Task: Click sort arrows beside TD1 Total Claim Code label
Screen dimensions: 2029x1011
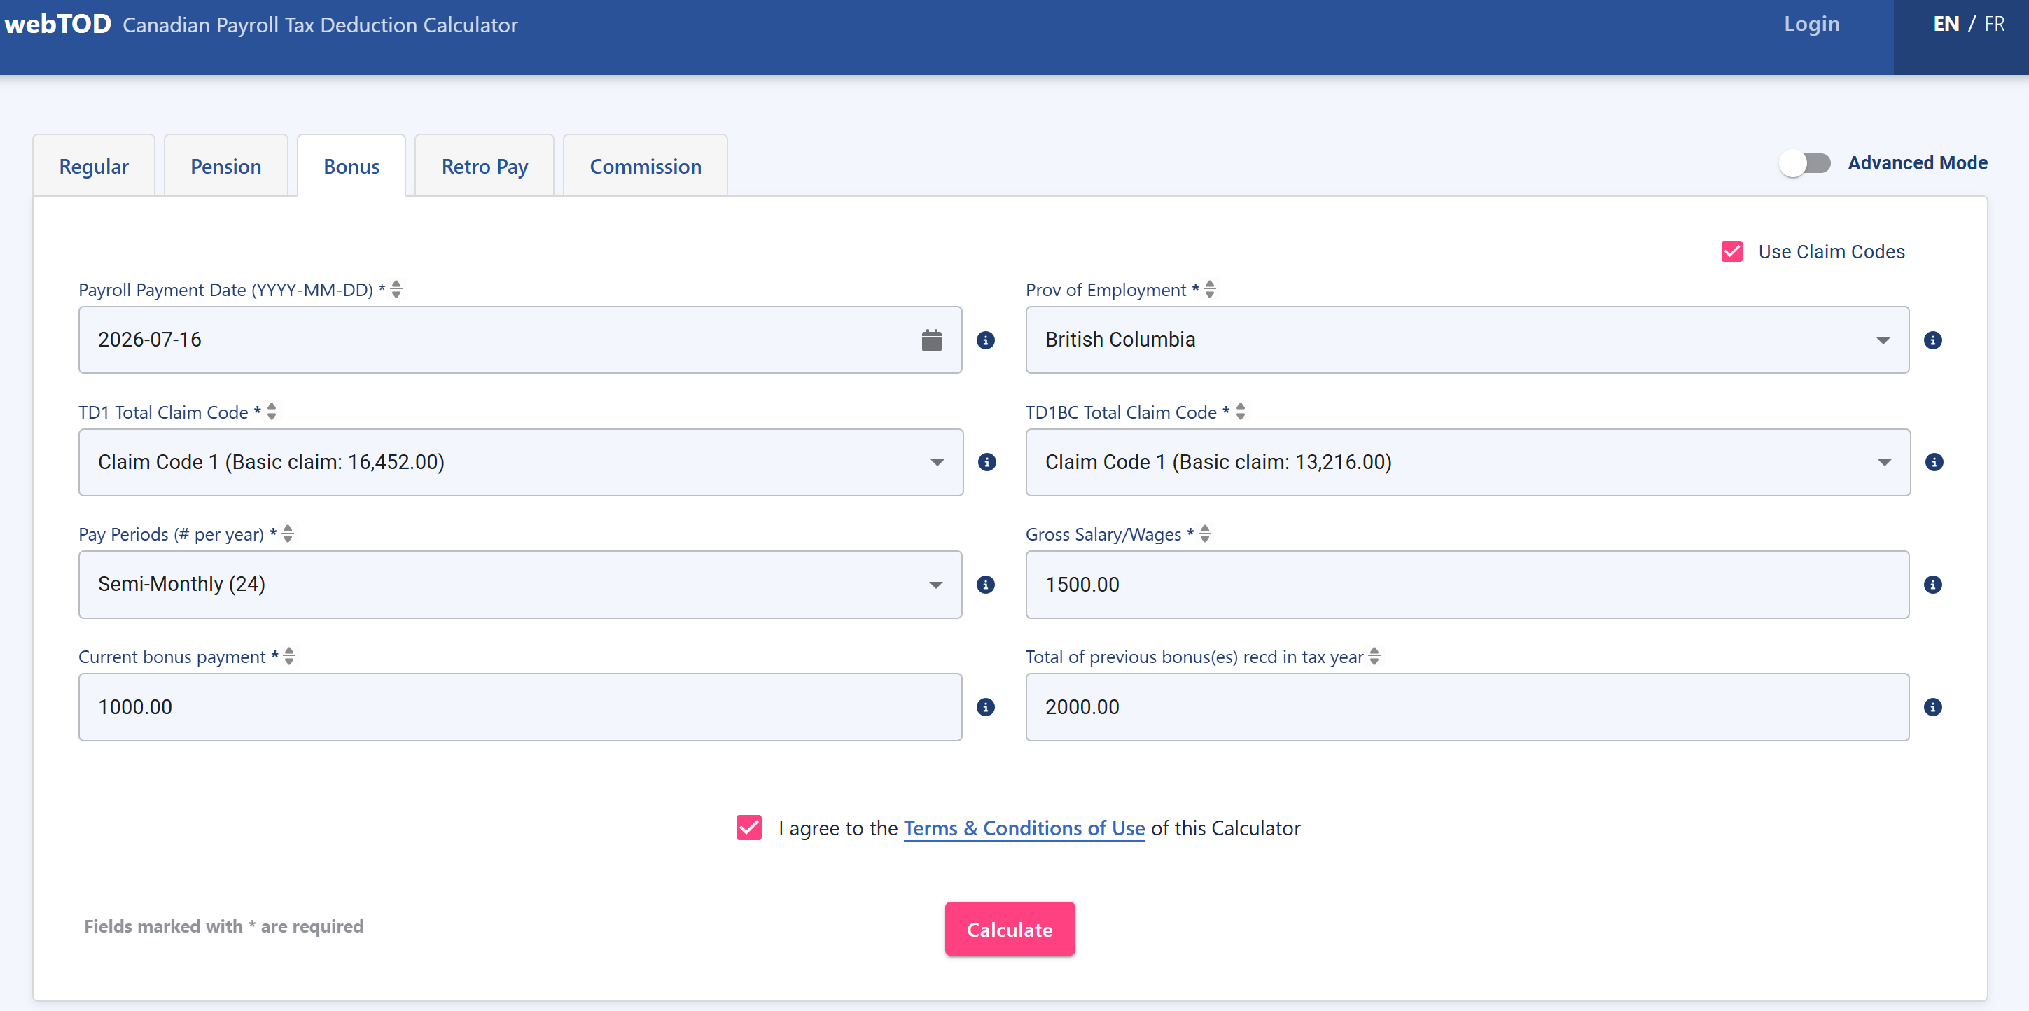Action: point(272,412)
